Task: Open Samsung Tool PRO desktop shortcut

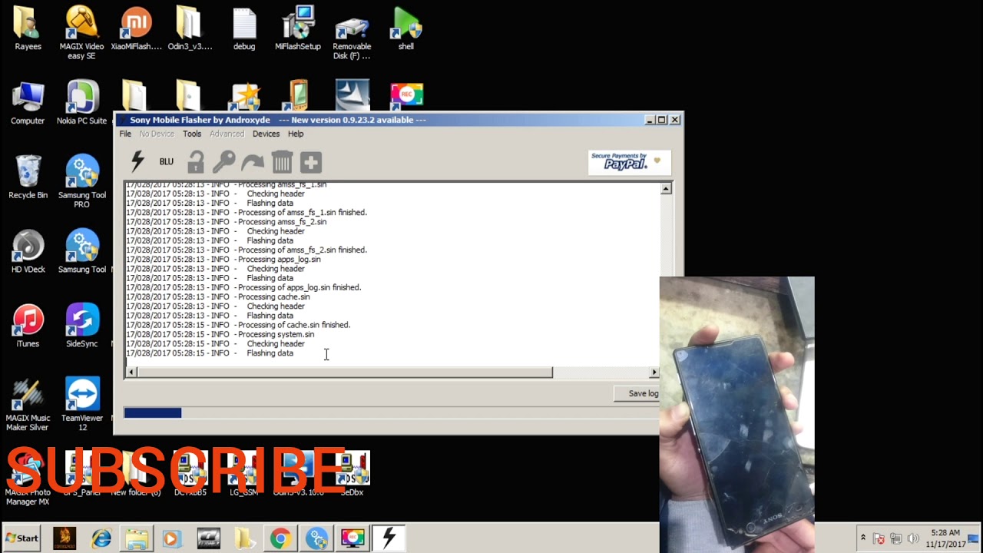Action: pyautogui.click(x=81, y=182)
